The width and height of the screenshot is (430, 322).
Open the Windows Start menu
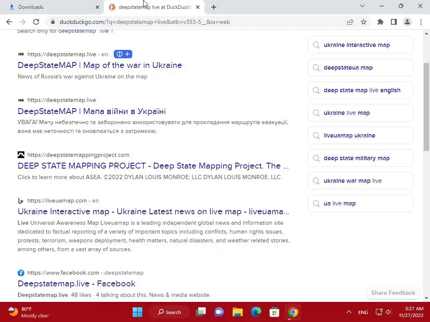pyautogui.click(x=137, y=312)
